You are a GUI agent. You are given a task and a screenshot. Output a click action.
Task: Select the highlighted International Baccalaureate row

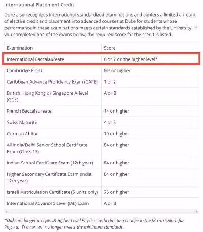coord(101,59)
